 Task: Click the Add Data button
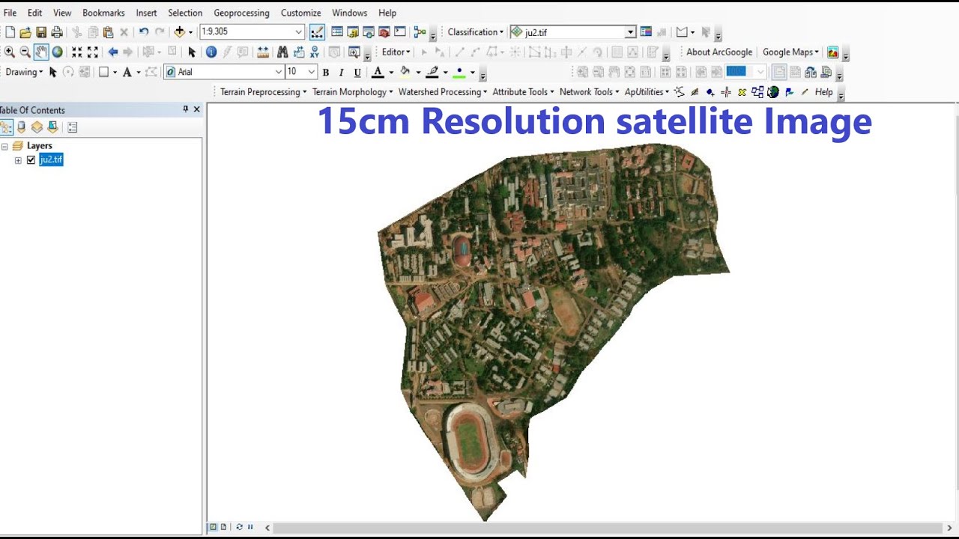tap(179, 32)
